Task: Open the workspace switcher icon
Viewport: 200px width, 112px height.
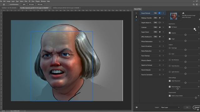Action: (197, 4)
